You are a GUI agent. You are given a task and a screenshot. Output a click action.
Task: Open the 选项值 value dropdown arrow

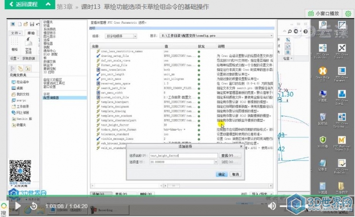point(216,162)
